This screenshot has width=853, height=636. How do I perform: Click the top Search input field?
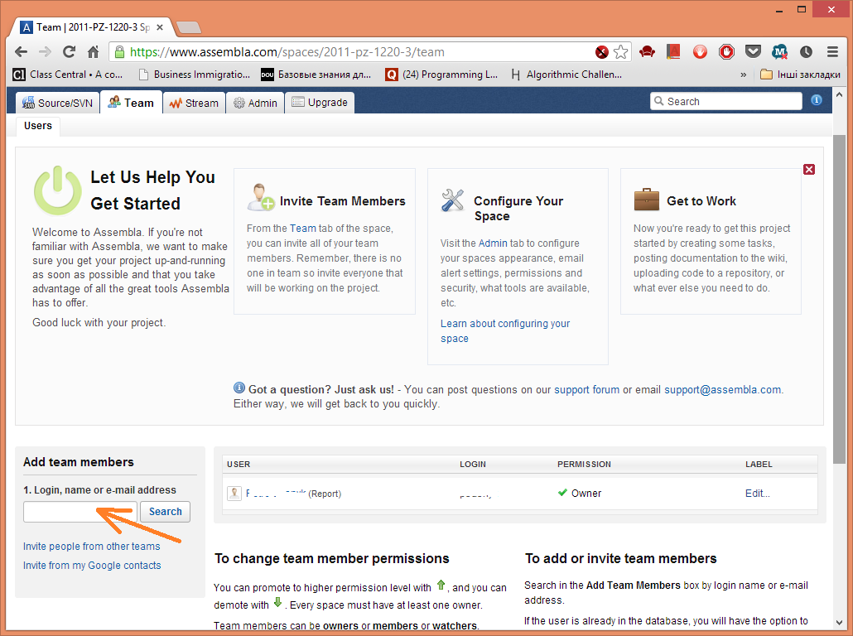[x=725, y=101]
